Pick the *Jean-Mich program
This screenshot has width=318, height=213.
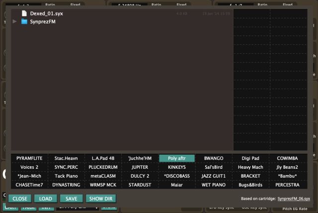coord(29,176)
